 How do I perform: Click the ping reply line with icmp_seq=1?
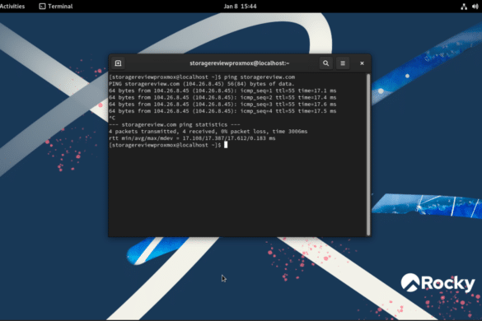222,91
